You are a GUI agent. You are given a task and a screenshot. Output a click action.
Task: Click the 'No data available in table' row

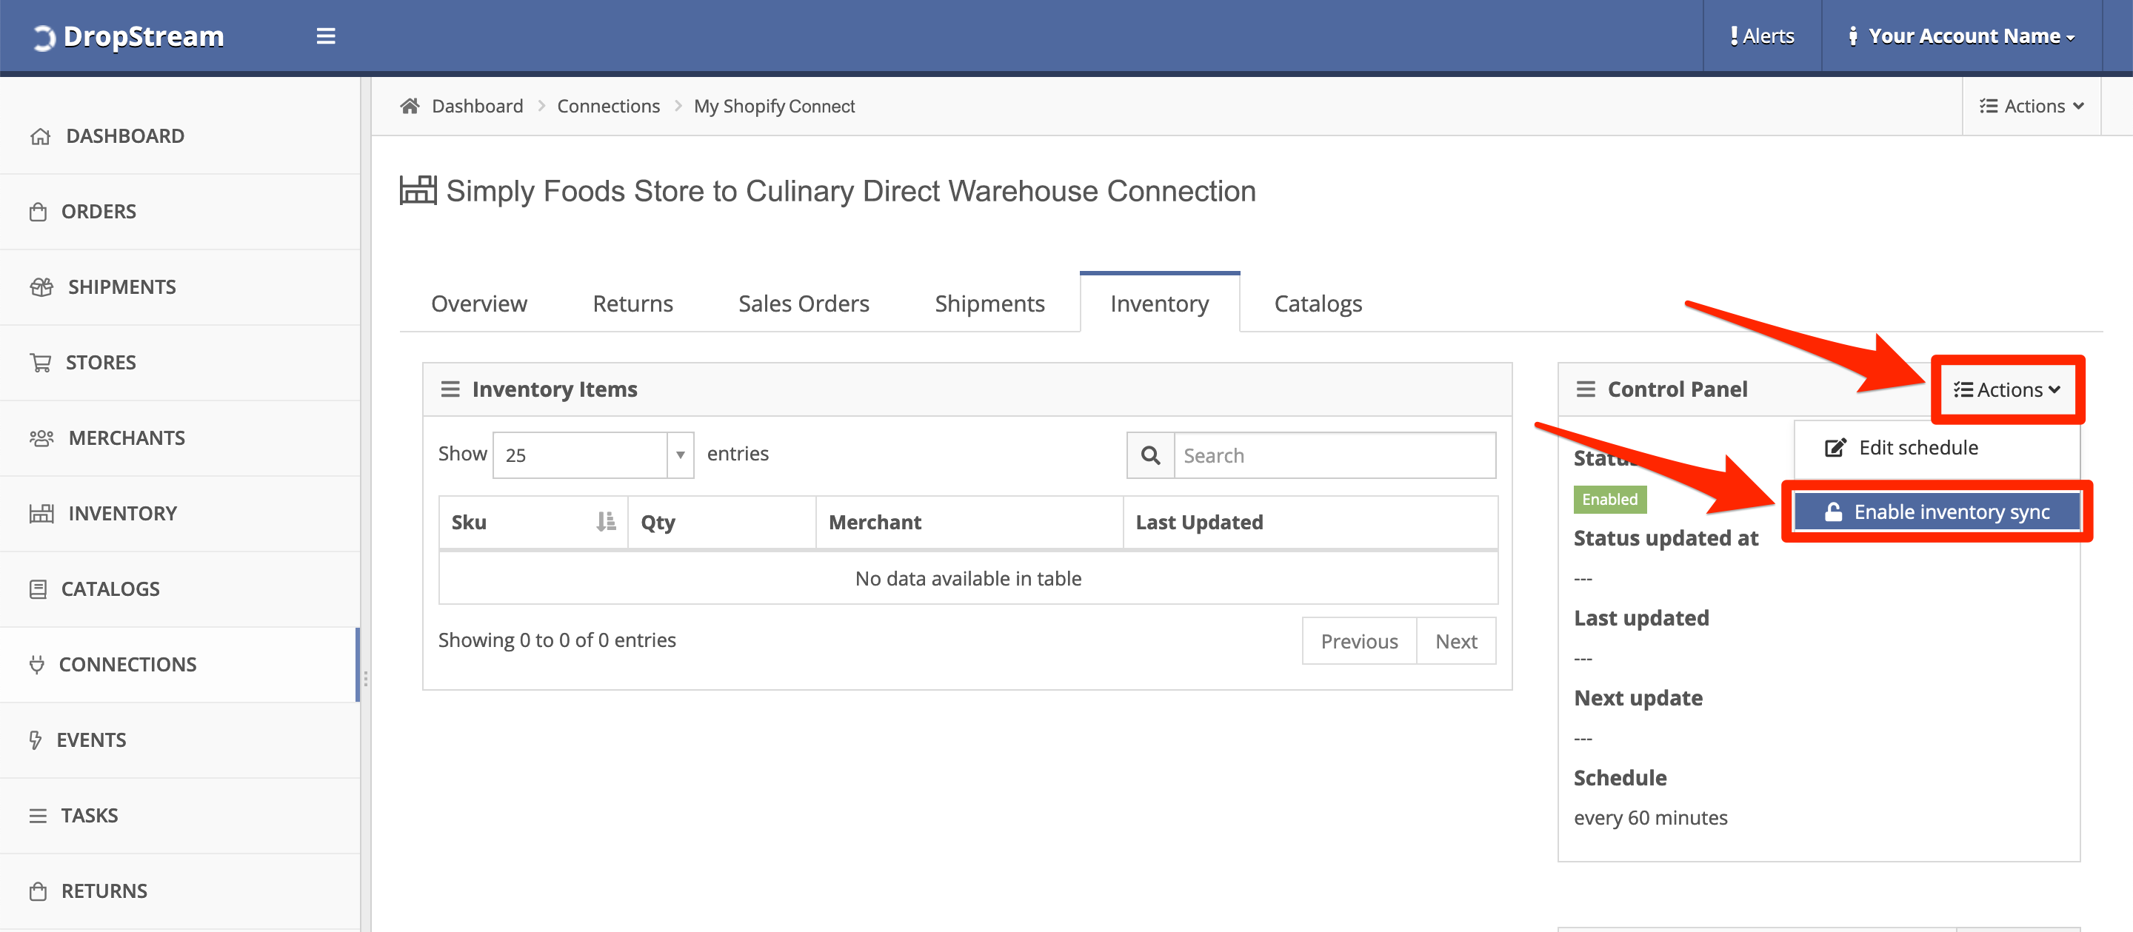click(x=968, y=579)
